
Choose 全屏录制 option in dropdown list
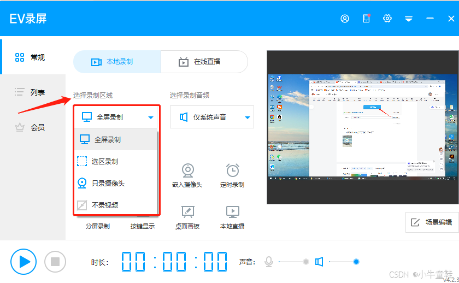tap(116, 139)
